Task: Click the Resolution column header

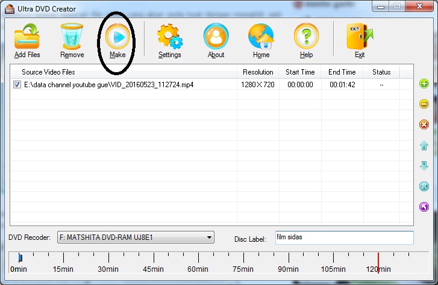Action: 258,72
